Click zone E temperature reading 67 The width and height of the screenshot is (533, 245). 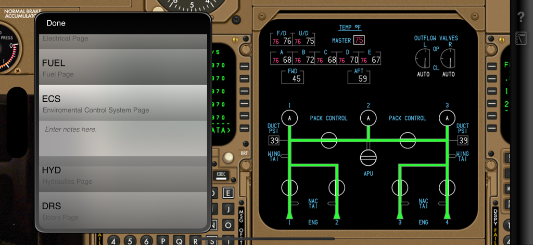(x=376, y=60)
